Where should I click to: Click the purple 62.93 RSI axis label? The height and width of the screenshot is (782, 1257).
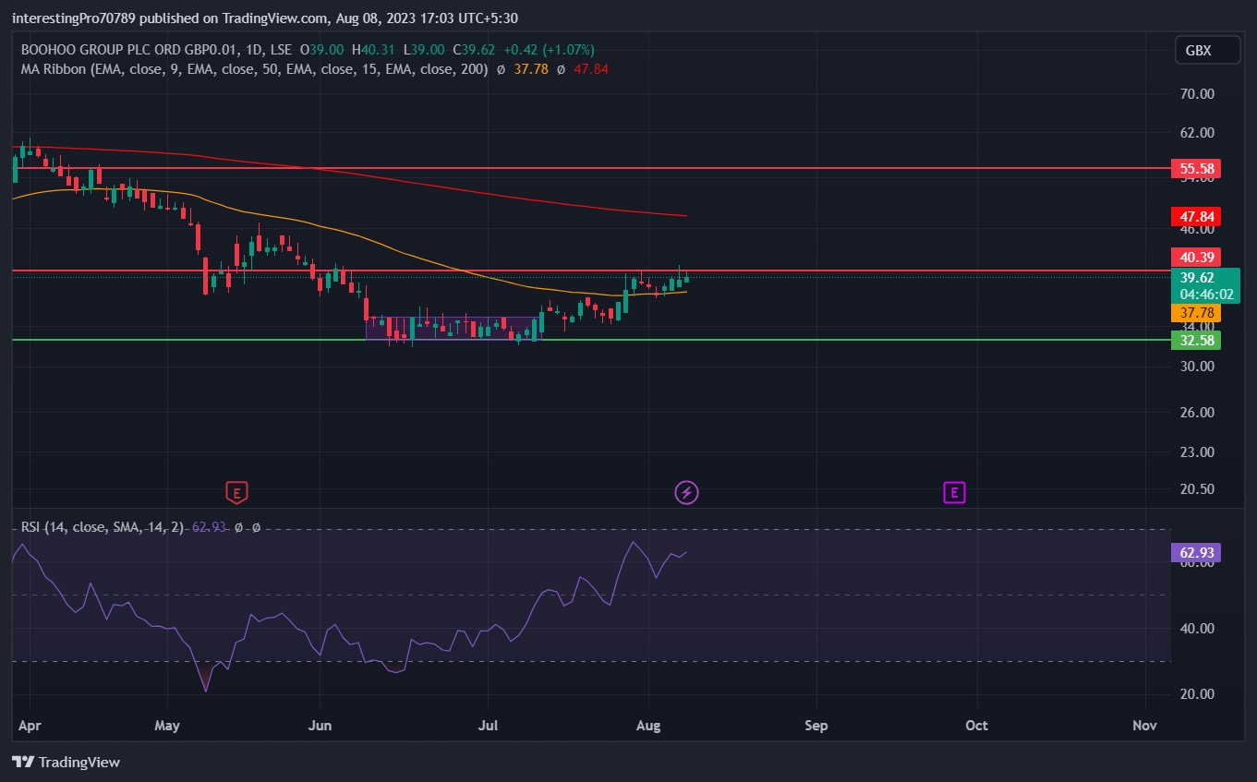[x=1196, y=553]
